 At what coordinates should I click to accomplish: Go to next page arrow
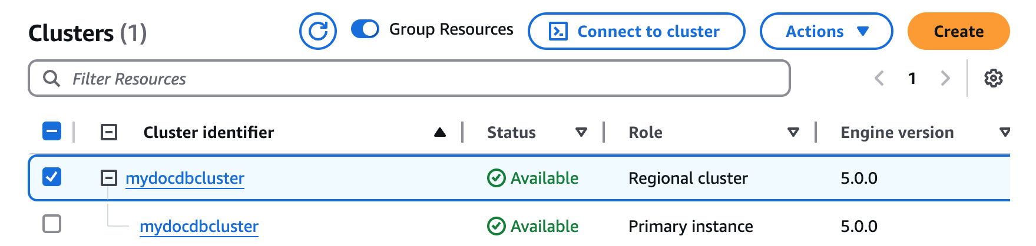point(945,78)
